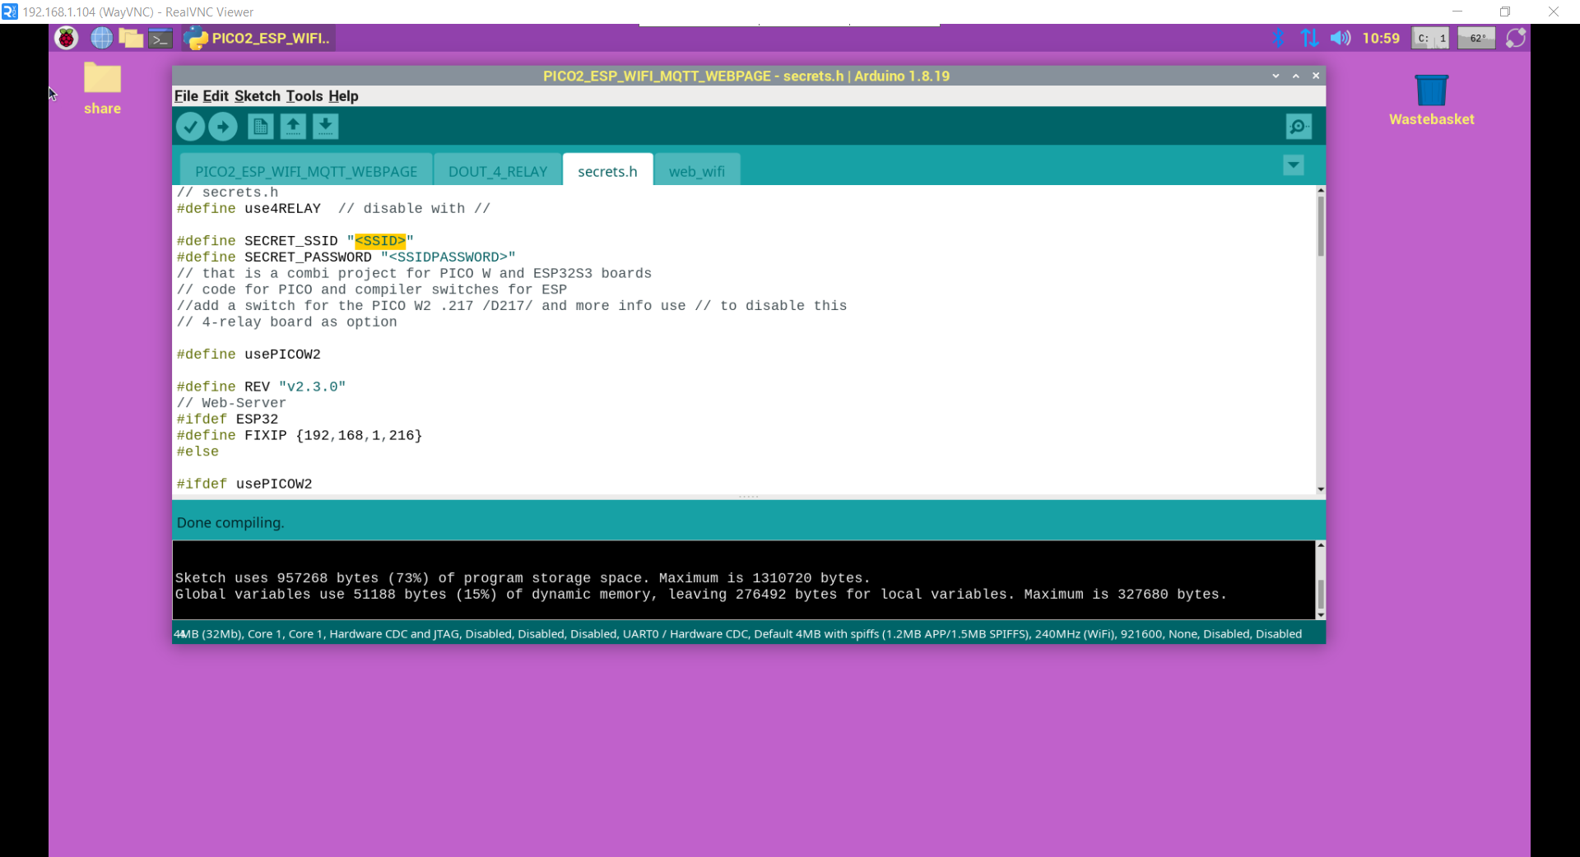Image resolution: width=1580 pixels, height=857 pixels.
Task: Click the Bluetooth tray icon
Action: [1278, 38]
